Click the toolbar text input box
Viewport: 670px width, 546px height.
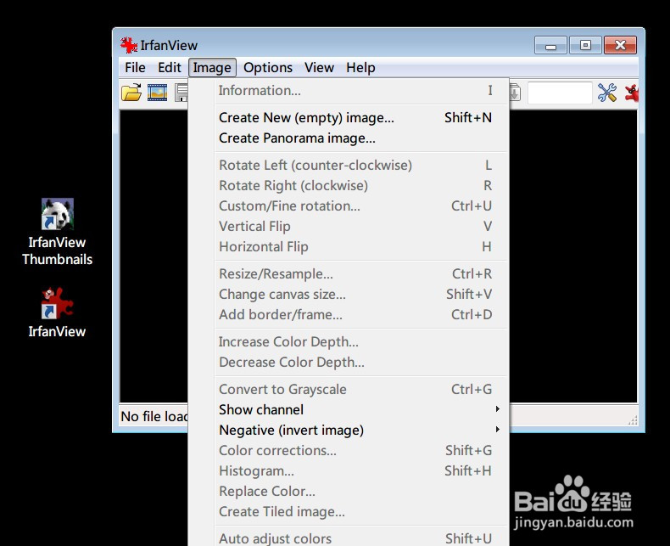tap(560, 93)
